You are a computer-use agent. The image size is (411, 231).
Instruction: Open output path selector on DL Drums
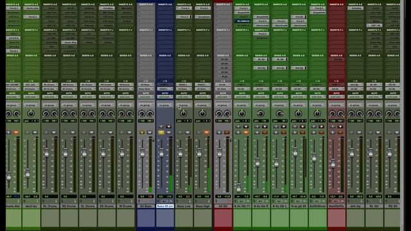[x=88, y=89]
